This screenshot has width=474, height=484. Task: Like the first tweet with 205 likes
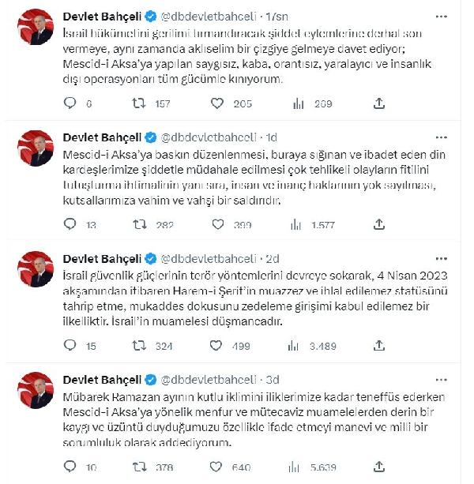pyautogui.click(x=216, y=103)
